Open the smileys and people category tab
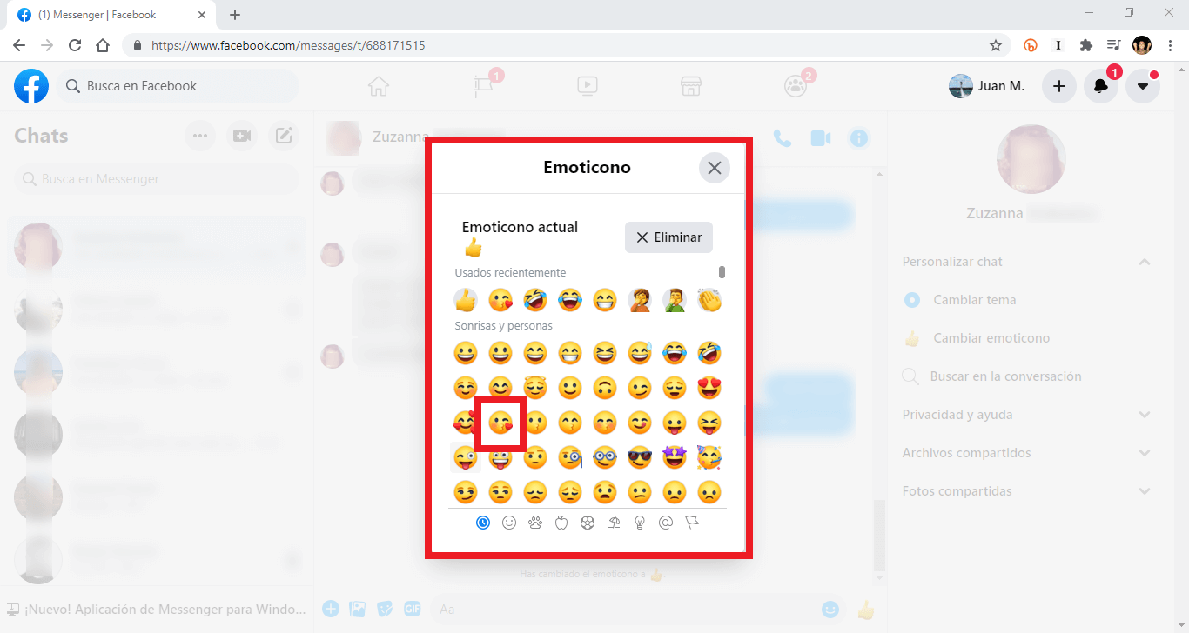Image resolution: width=1189 pixels, height=633 pixels. [x=509, y=523]
